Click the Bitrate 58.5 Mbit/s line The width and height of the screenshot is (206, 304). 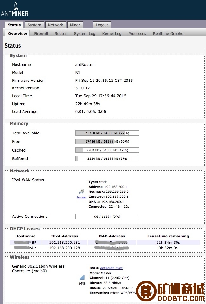105,283
